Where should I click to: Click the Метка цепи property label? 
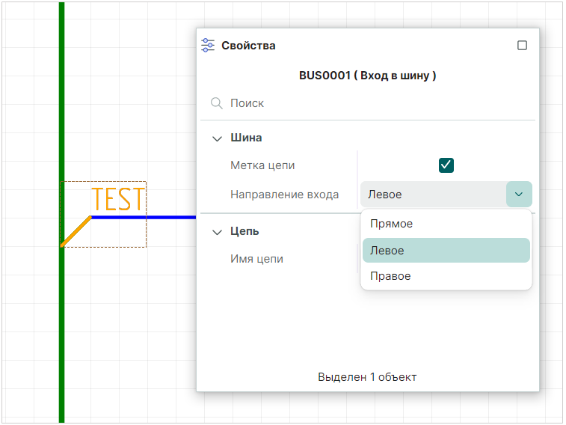(x=262, y=165)
